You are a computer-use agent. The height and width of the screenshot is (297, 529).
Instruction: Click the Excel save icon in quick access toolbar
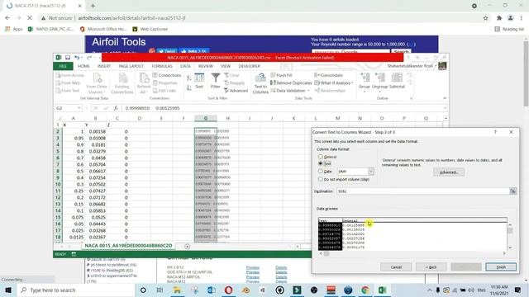(68, 58)
